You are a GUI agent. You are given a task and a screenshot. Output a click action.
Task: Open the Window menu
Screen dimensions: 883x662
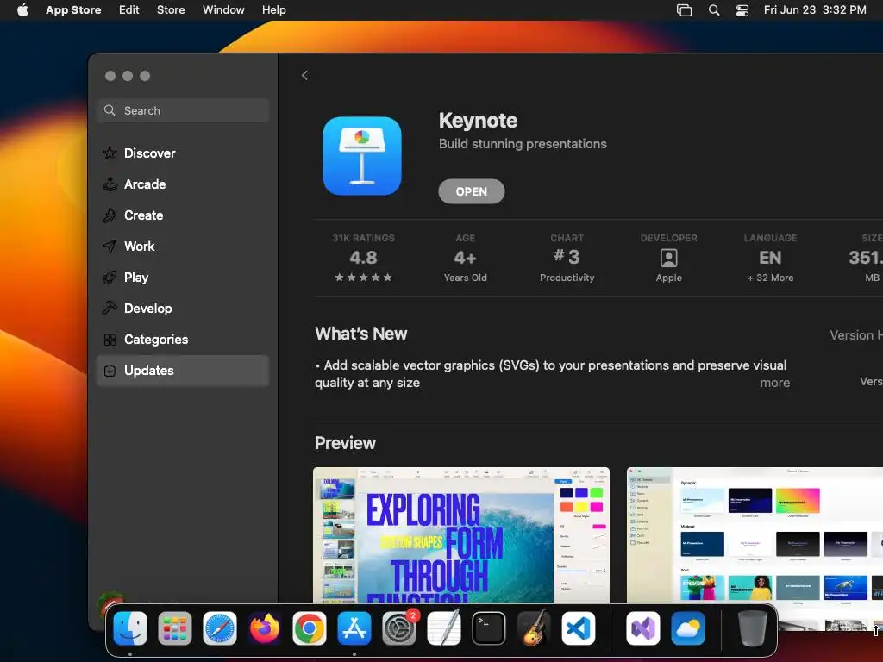pos(223,9)
